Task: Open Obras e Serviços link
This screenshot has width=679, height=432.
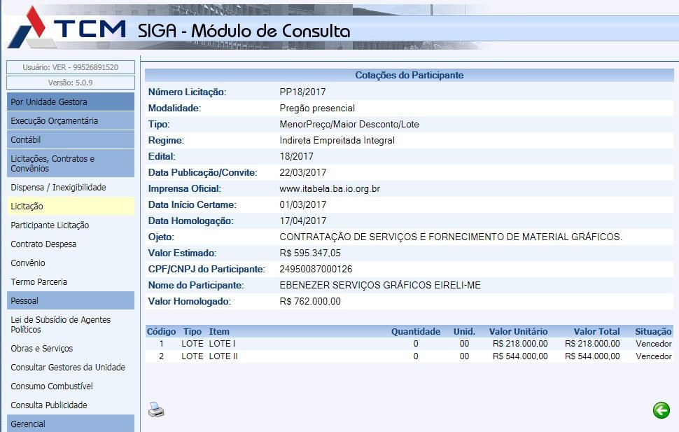Action: pyautogui.click(x=41, y=349)
